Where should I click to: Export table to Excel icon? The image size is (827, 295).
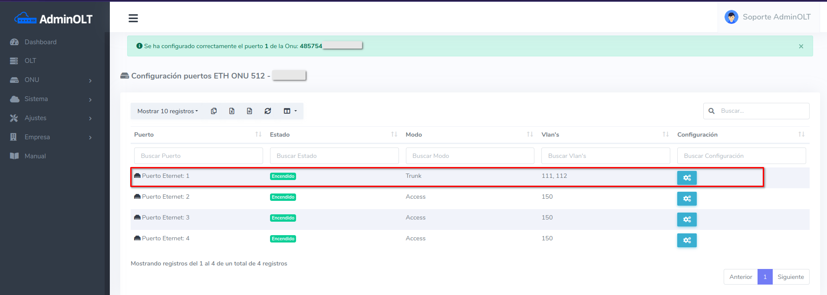(232, 111)
